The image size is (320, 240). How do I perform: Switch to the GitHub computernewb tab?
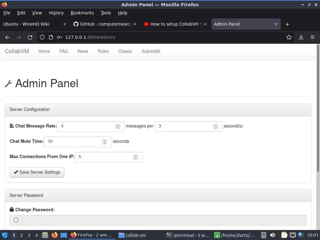tap(105, 24)
